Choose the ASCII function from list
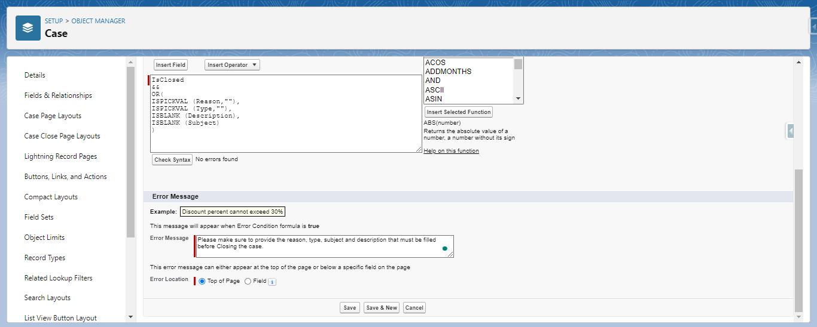817x327 pixels. point(435,90)
